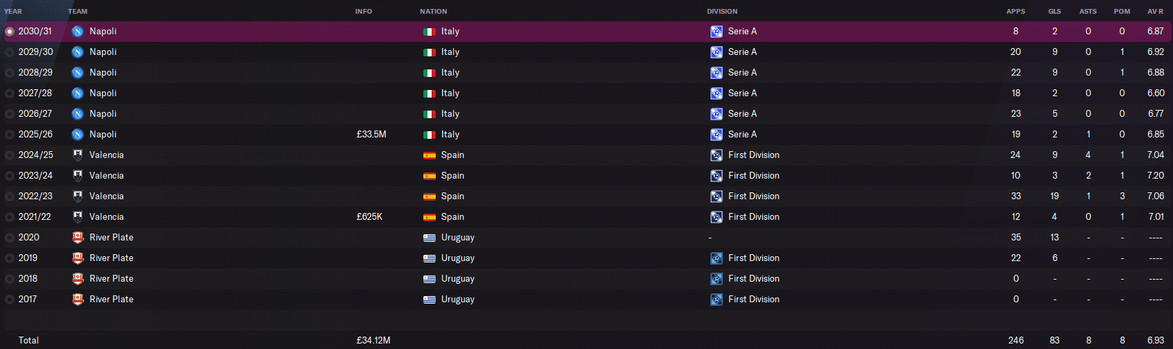Click the AV R column header
The image size is (1173, 349).
pos(1155,11)
